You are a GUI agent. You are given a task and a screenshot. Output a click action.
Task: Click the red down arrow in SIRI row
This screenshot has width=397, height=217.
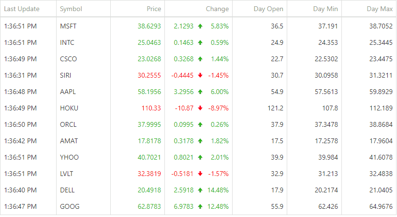[200, 75]
